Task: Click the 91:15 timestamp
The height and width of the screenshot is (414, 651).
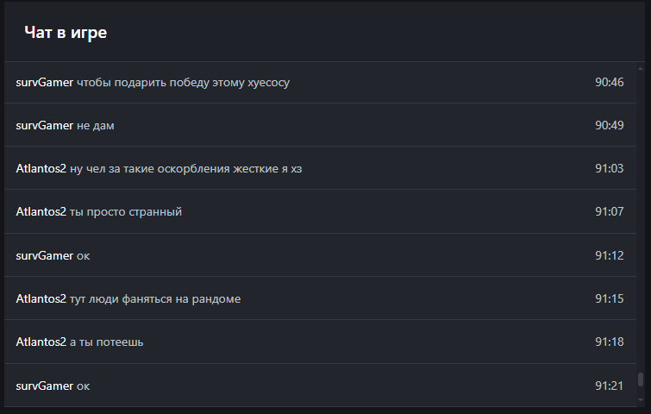Action: click(x=609, y=299)
